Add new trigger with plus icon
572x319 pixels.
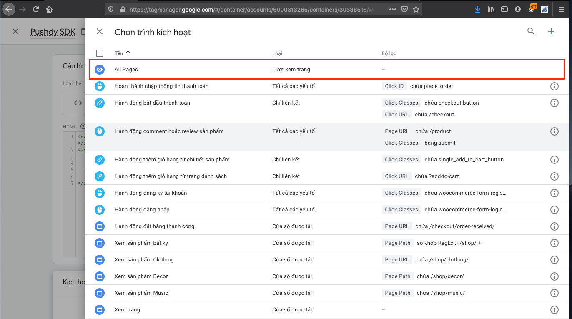(x=551, y=31)
